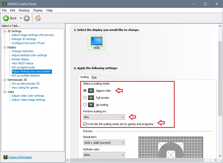
Task: Click the Full-screen scaling icon
Action: [x=91, y=98]
